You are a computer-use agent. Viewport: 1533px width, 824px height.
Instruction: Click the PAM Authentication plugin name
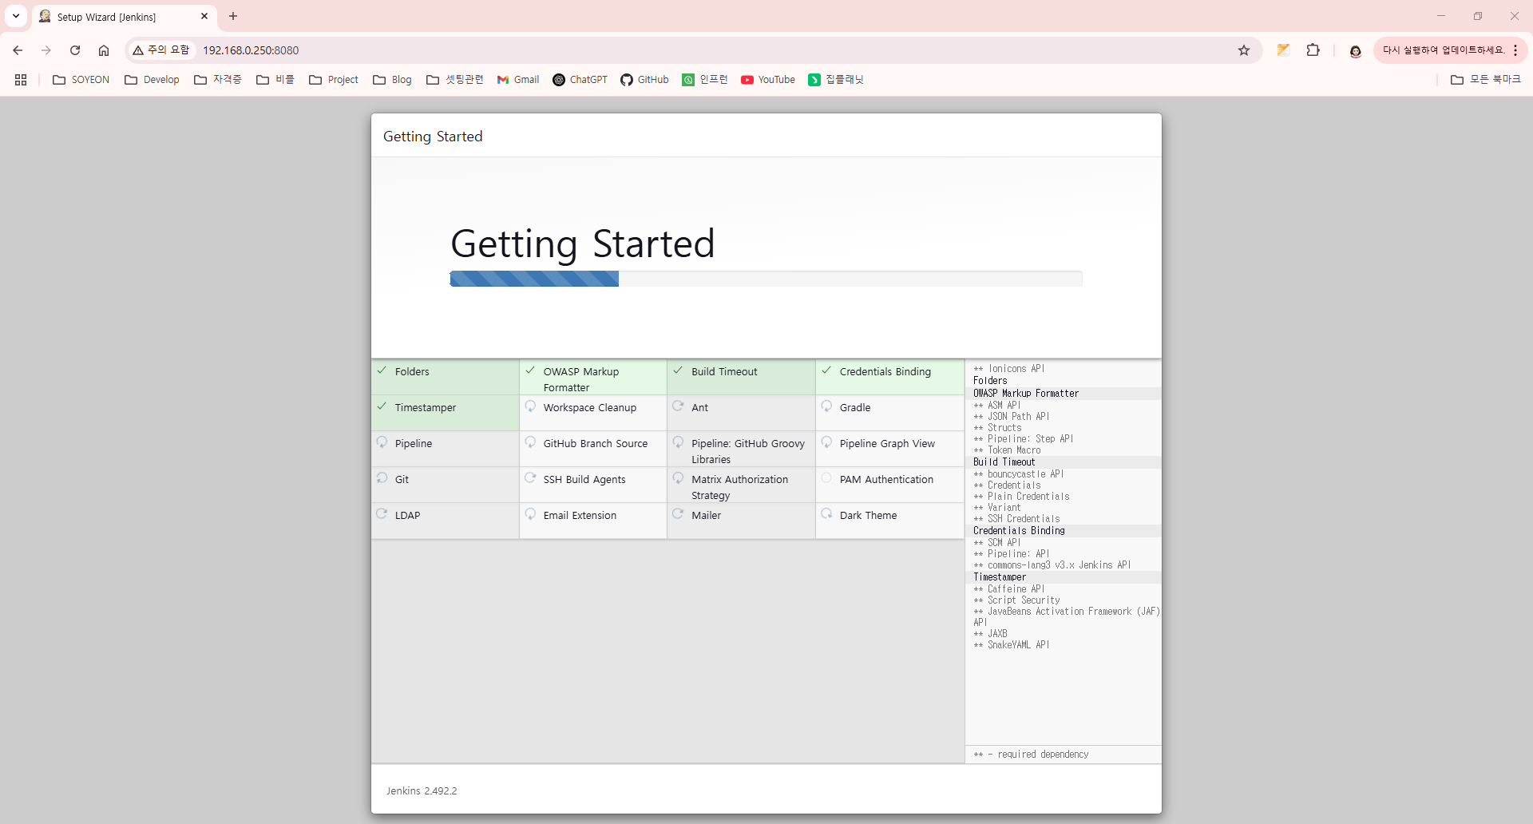click(x=886, y=479)
